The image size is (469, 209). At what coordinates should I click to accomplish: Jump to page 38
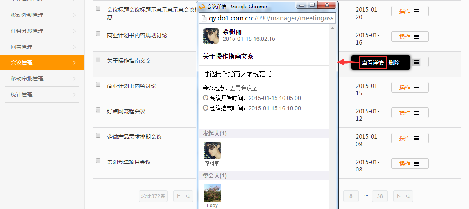[x=380, y=196]
